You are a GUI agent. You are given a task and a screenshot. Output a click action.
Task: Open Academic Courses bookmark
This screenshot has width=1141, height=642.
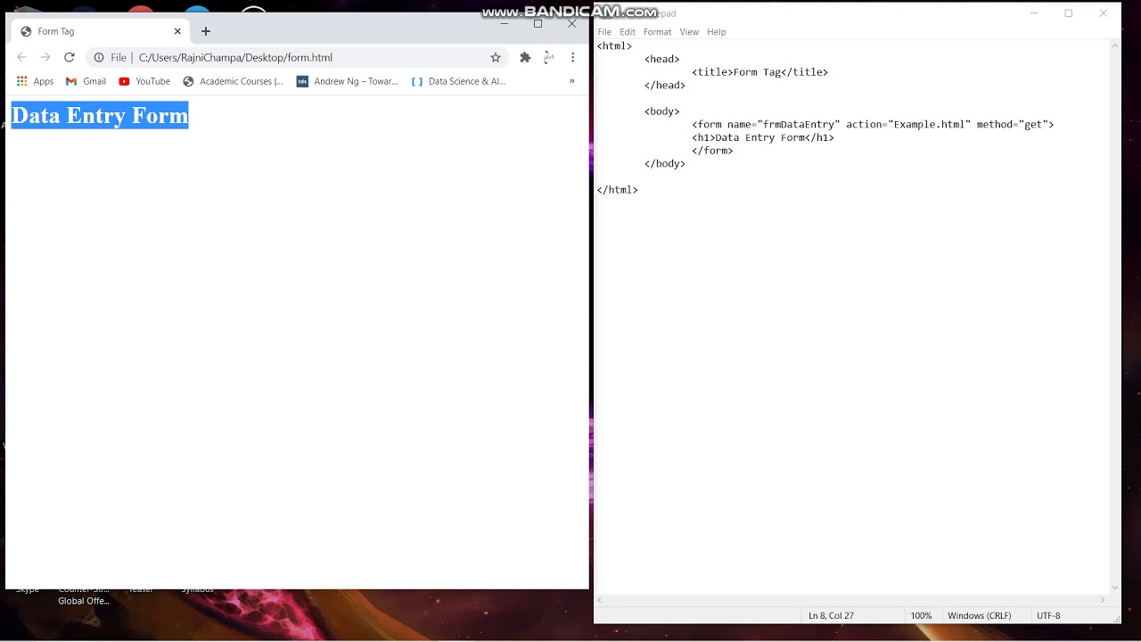[233, 81]
